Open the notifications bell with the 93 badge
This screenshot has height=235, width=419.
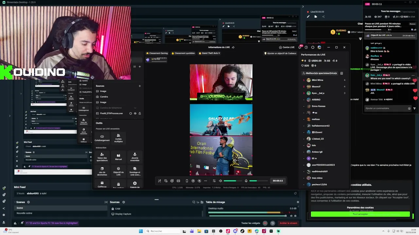pyautogui.click(x=300, y=47)
